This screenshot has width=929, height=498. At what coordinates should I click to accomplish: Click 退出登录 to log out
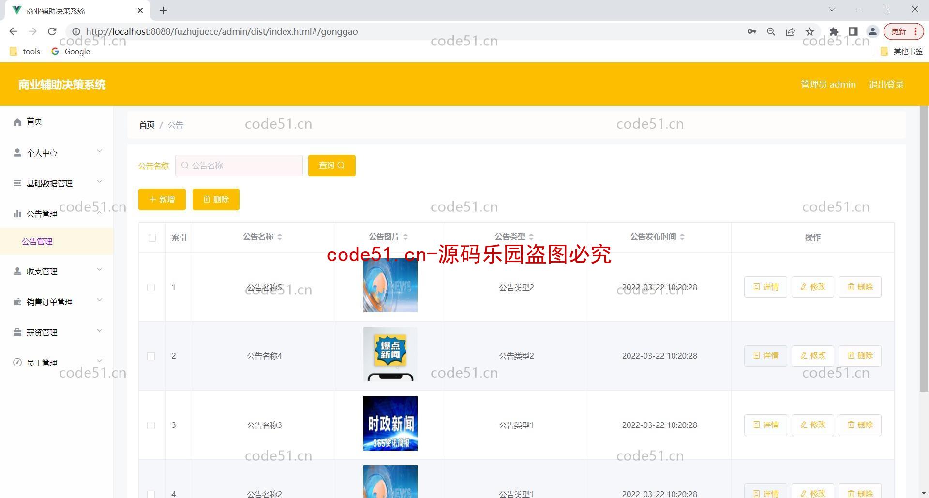(886, 84)
